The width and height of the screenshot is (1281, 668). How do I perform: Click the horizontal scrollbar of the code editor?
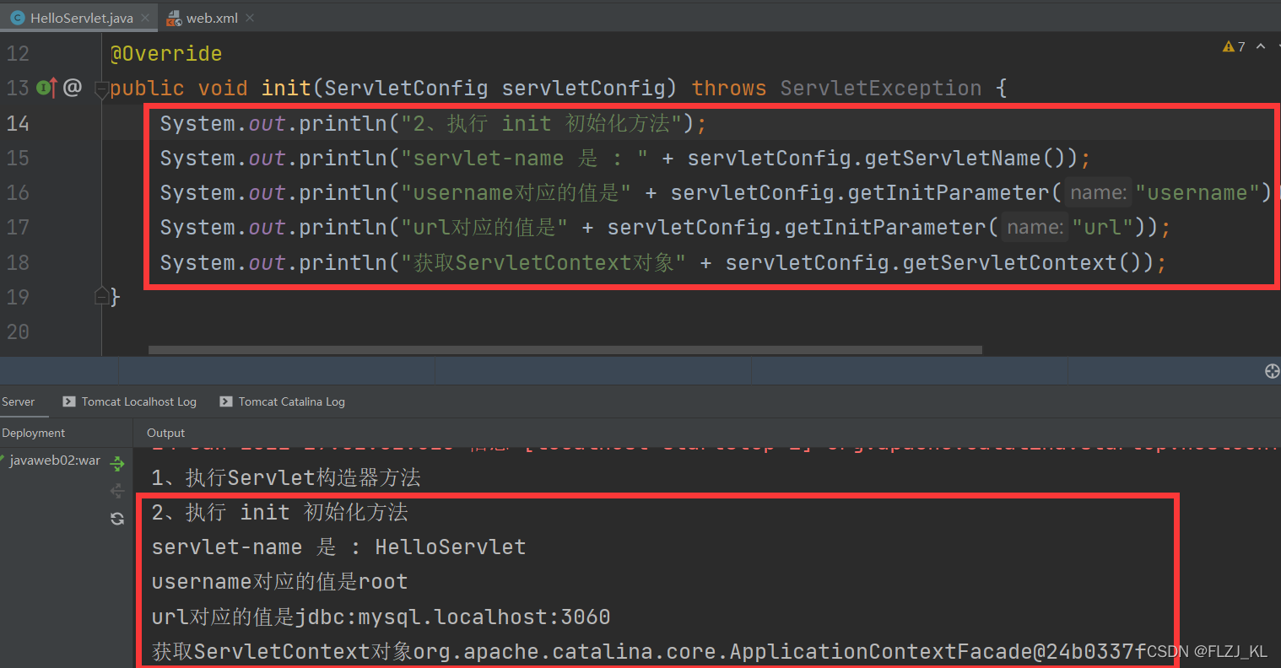(565, 349)
